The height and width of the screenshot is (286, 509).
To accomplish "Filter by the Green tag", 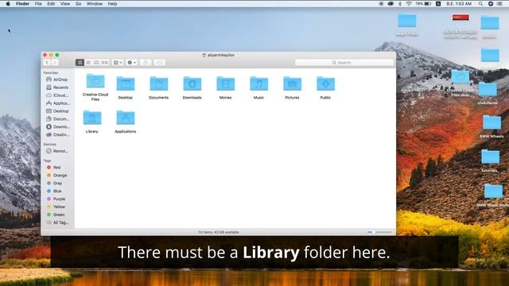I will pos(56,214).
